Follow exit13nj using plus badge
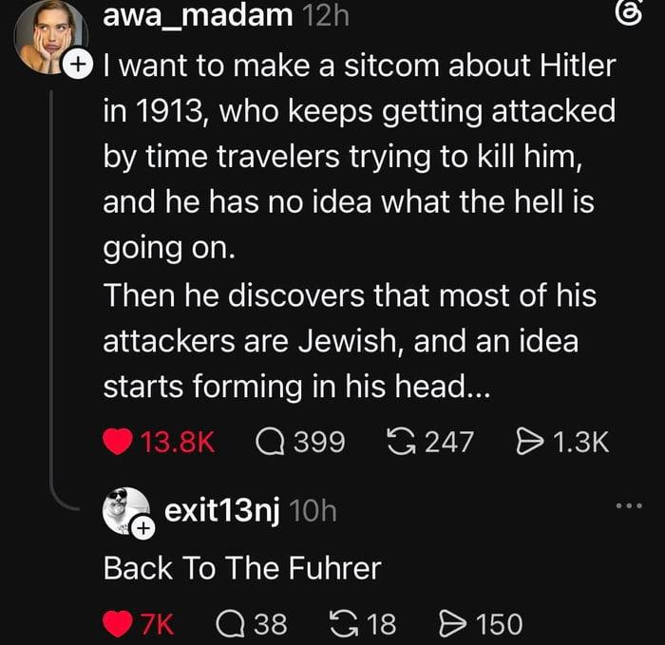Screen dimensions: 665x645 click(x=143, y=529)
